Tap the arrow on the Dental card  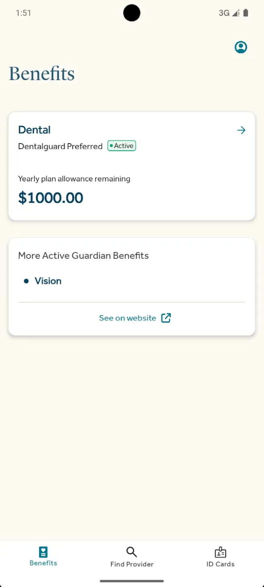pos(241,130)
